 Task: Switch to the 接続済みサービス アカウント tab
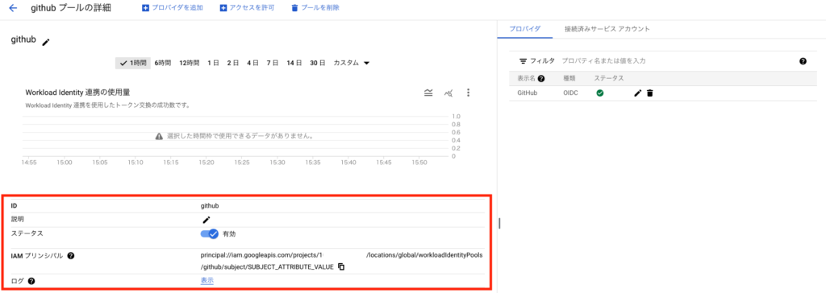(x=607, y=29)
